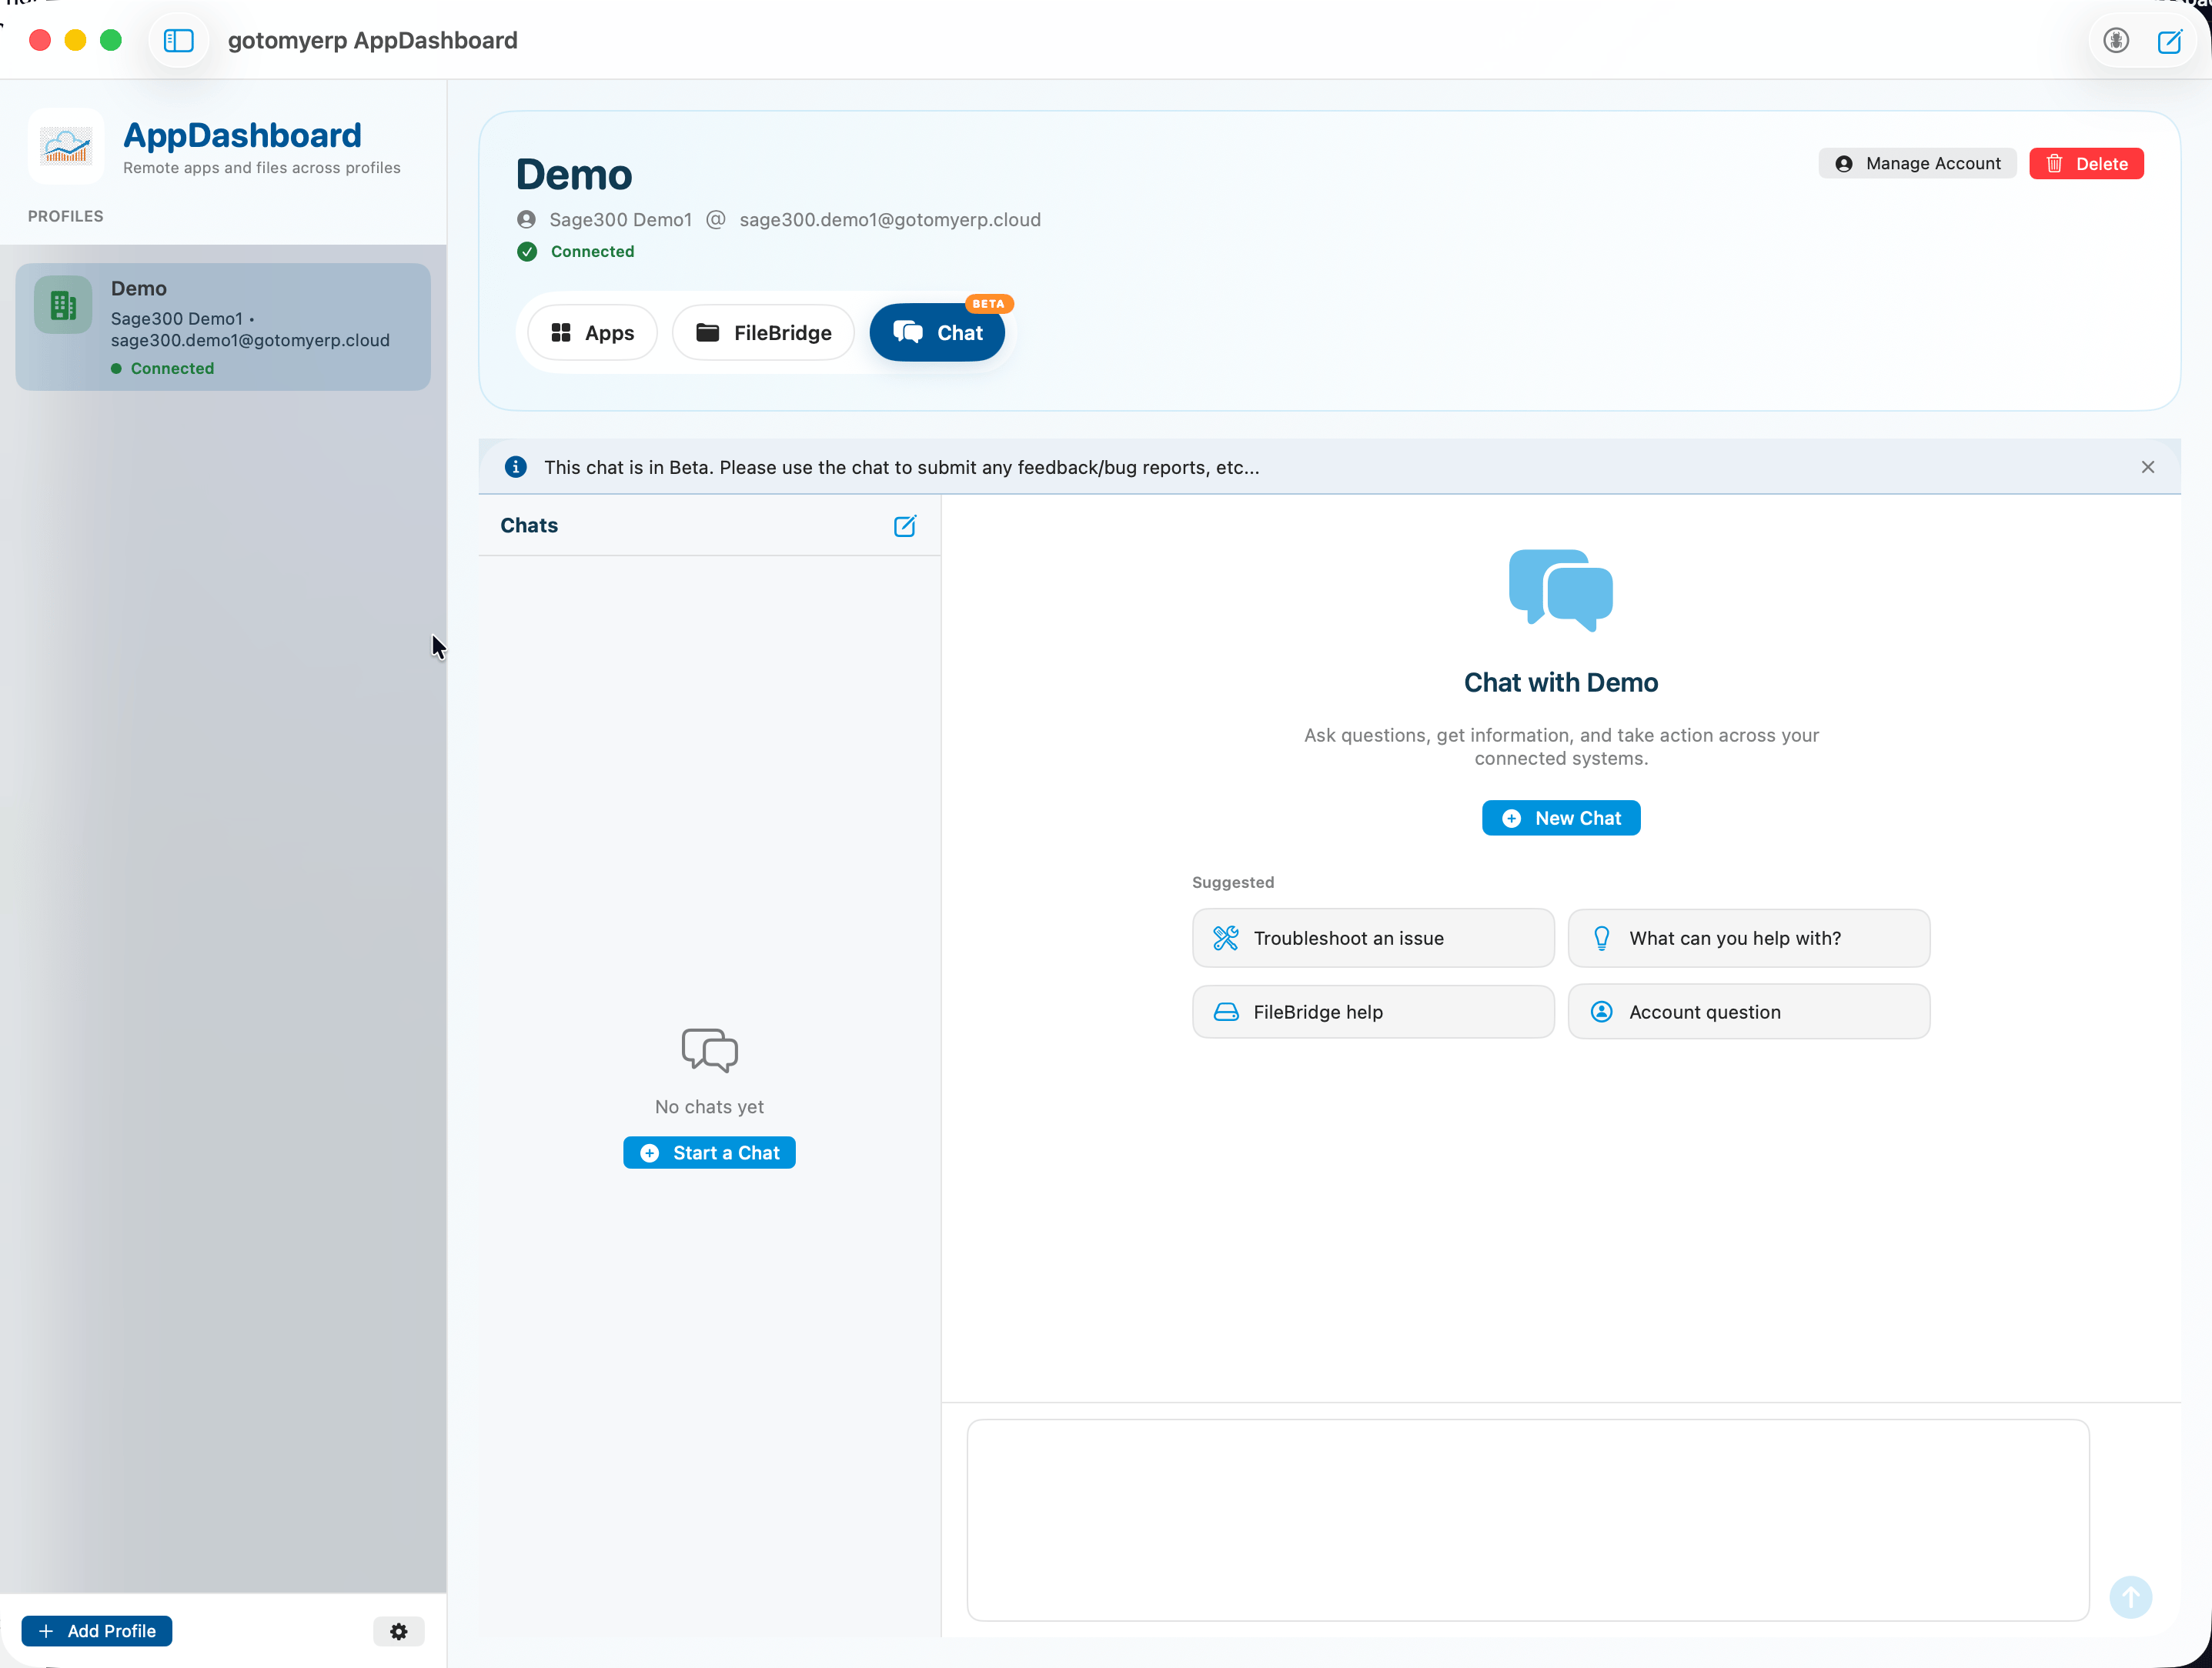Toggle the sidebar panel icon

(178, 41)
